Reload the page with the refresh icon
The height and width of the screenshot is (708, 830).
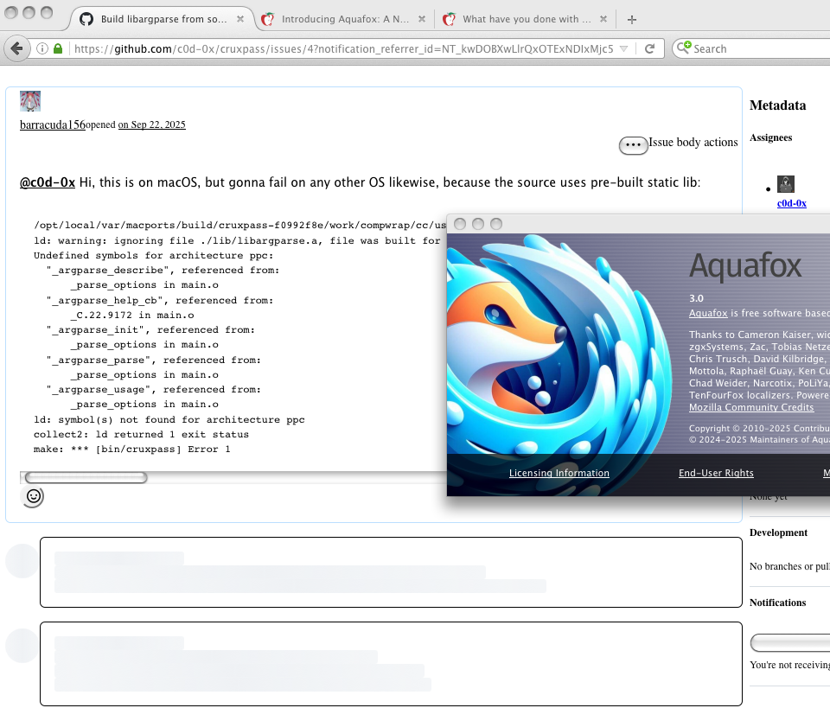coord(649,48)
